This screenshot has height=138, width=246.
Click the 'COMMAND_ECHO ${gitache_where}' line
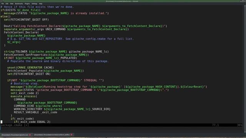[x=38, y=106]
